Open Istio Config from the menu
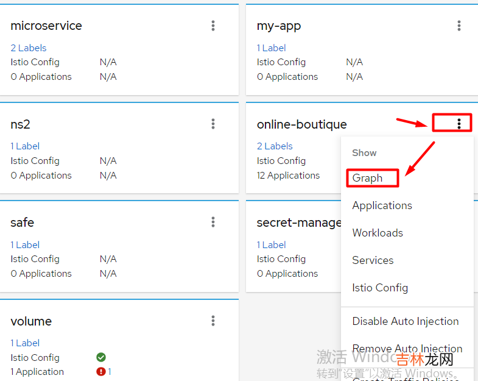 [x=380, y=288]
